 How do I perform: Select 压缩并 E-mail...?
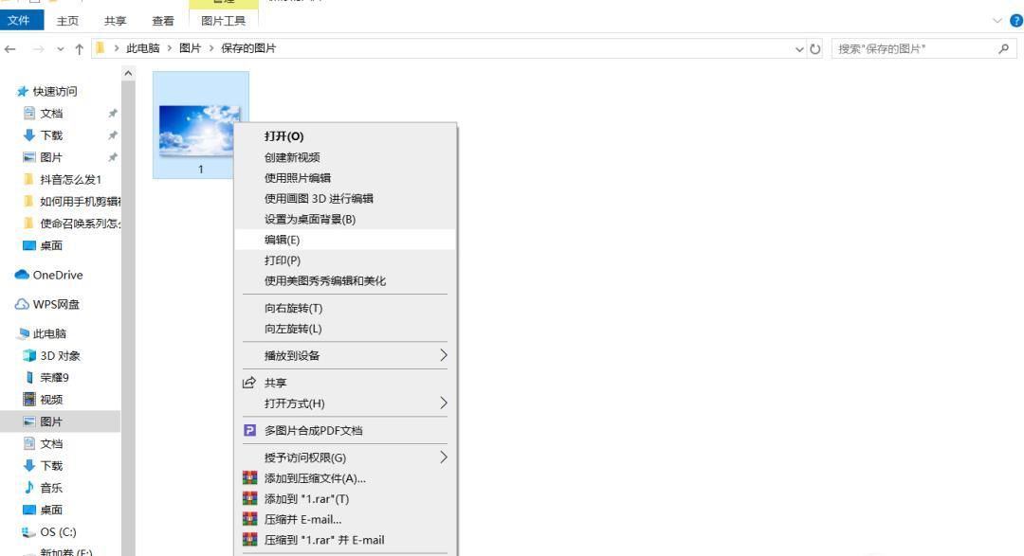[x=345, y=519]
